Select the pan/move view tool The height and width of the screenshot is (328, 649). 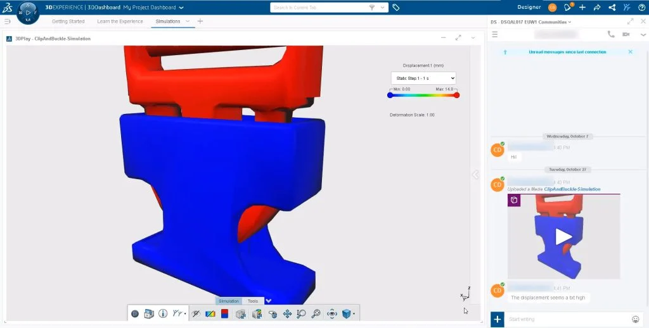click(287, 313)
